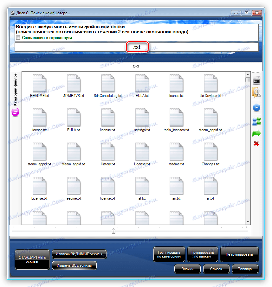272x287 pixels.
Task: Select the readme.txt icon beside Changes.txt
Action: 176,152
